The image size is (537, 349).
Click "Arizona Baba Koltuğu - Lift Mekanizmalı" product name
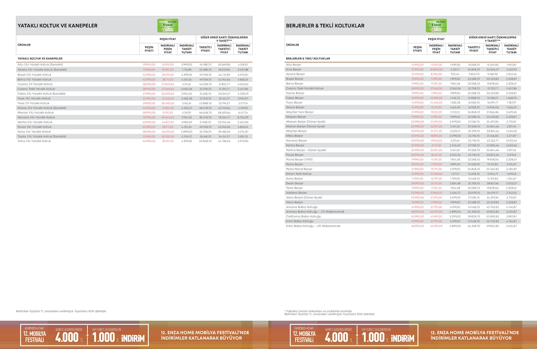[315, 212]
